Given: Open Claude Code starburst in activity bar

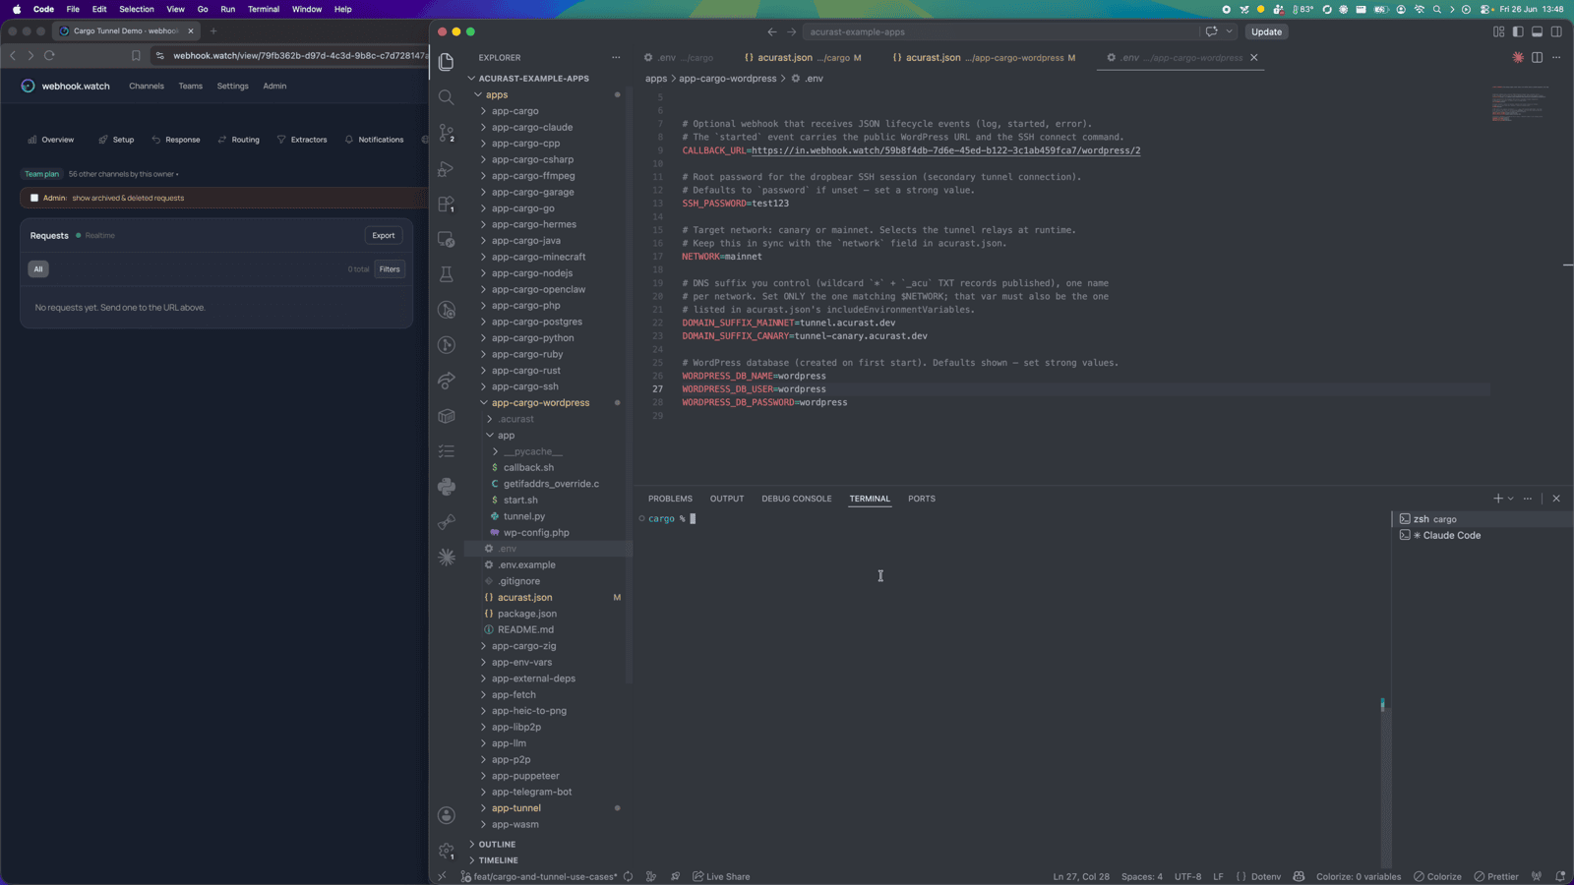Looking at the screenshot, I should coord(447,558).
